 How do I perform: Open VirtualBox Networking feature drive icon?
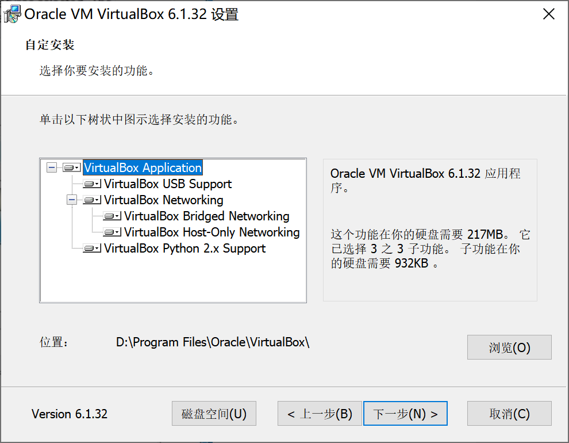tap(92, 200)
